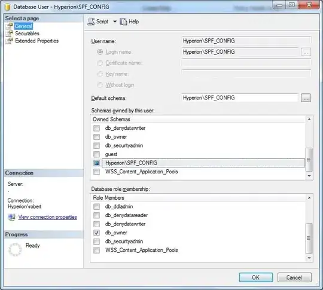Image resolution: width=323 pixels, height=290 pixels.
Task: Open the Extended Properties page
Action: pos(36,41)
